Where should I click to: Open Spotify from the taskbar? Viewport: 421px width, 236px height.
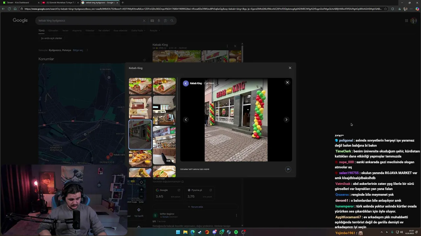(236, 232)
